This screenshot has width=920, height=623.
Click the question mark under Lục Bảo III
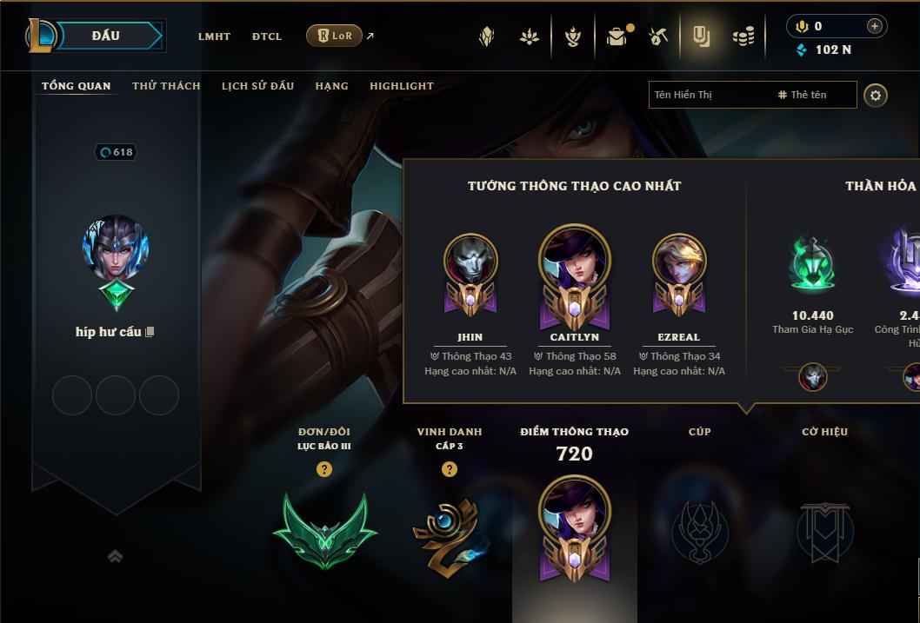pyautogui.click(x=323, y=469)
